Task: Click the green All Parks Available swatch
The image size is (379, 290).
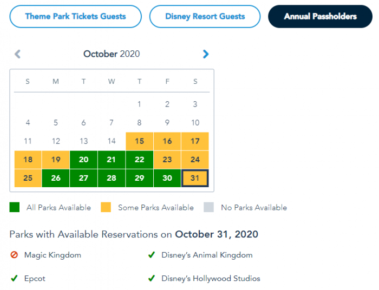Action: click(15, 207)
